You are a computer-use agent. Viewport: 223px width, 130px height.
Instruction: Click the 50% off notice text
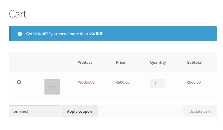tap(65, 34)
